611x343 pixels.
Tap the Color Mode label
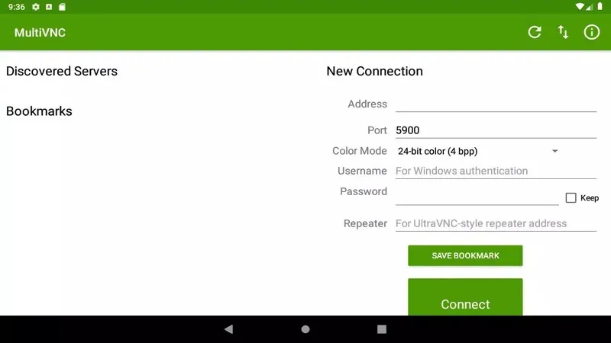click(359, 151)
